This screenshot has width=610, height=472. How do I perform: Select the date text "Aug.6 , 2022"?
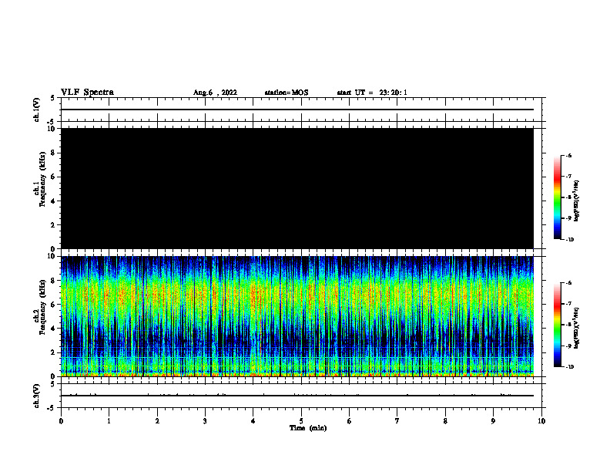(x=215, y=93)
